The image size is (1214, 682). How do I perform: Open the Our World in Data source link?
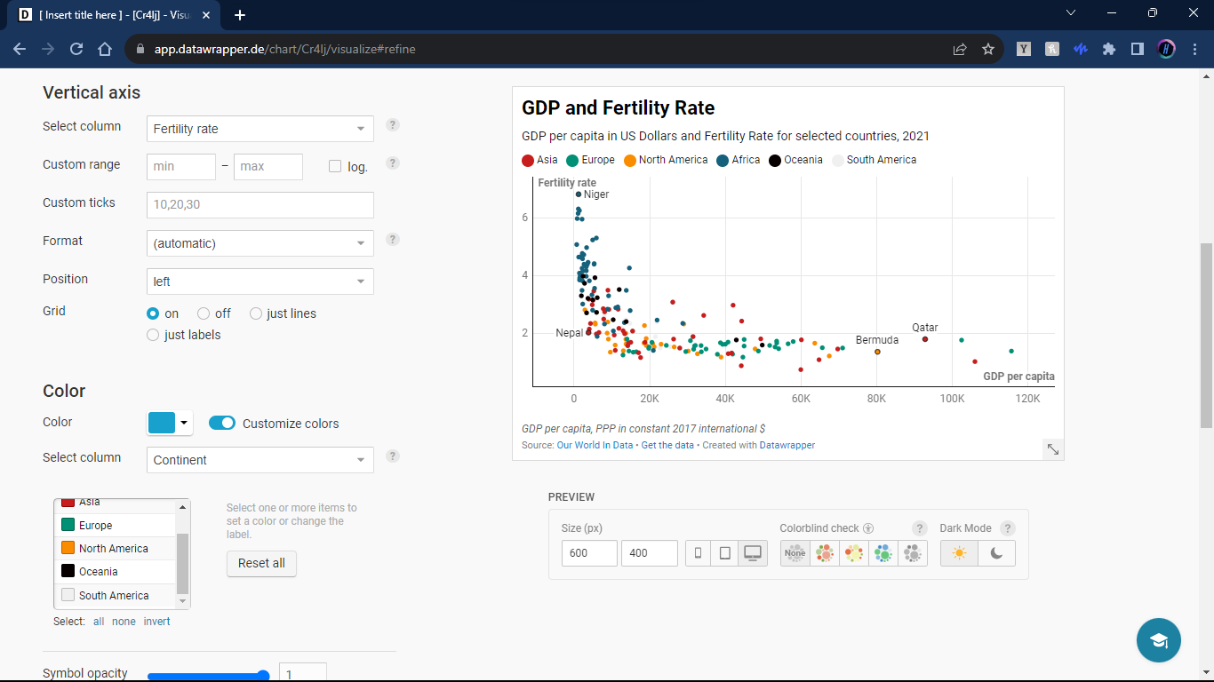(595, 445)
